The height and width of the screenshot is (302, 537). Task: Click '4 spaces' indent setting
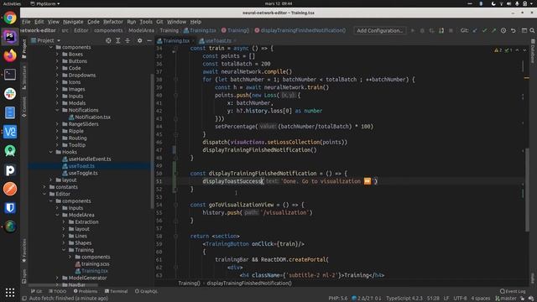pyautogui.click(x=480, y=299)
